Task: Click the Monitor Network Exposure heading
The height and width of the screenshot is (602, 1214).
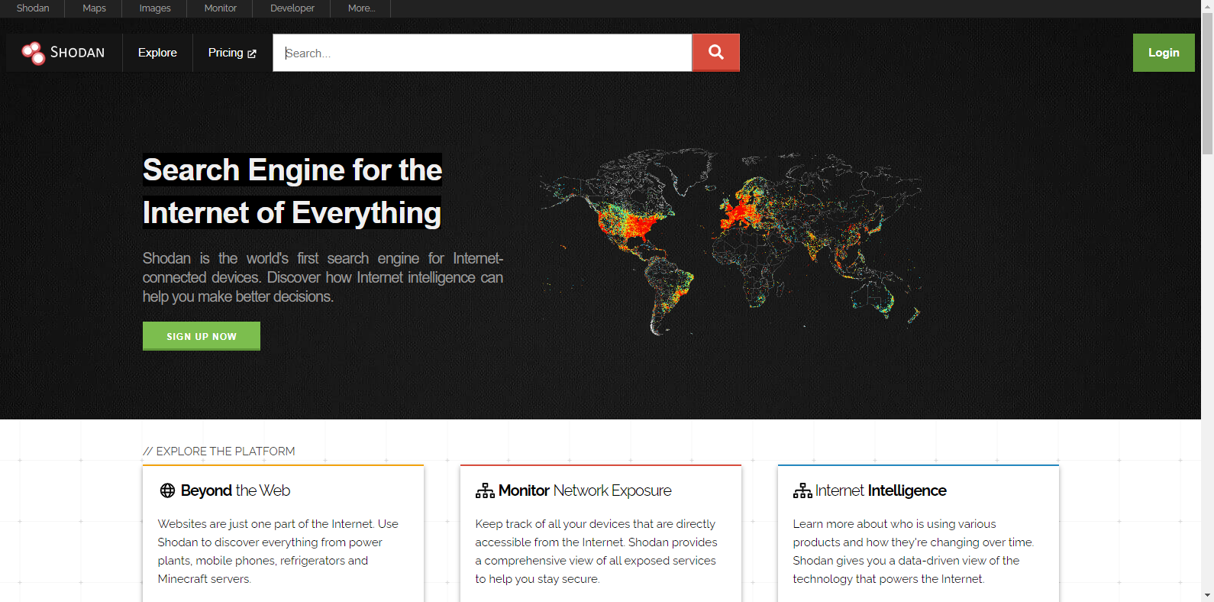Action: [585, 490]
